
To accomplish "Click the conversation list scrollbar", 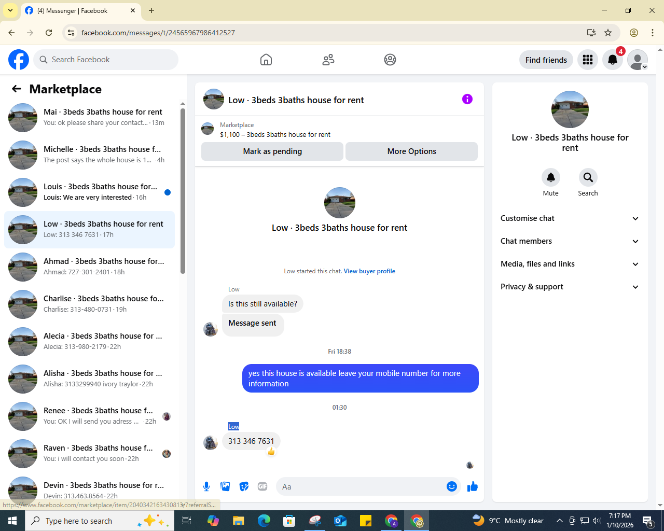I will [x=183, y=191].
